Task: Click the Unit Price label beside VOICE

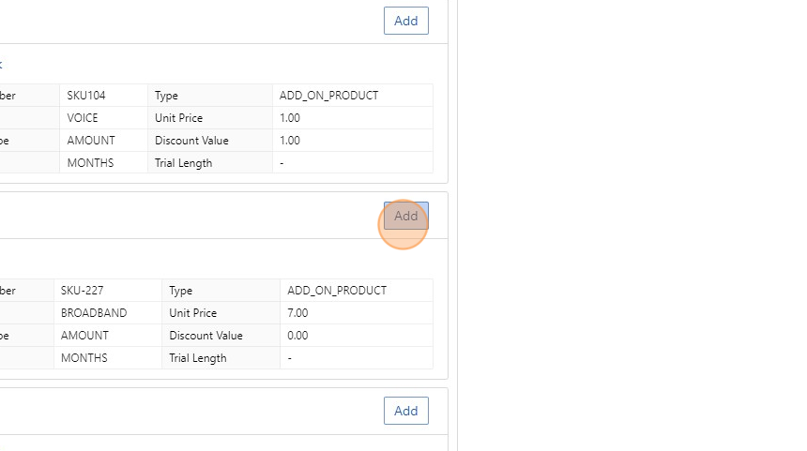Action: click(178, 118)
